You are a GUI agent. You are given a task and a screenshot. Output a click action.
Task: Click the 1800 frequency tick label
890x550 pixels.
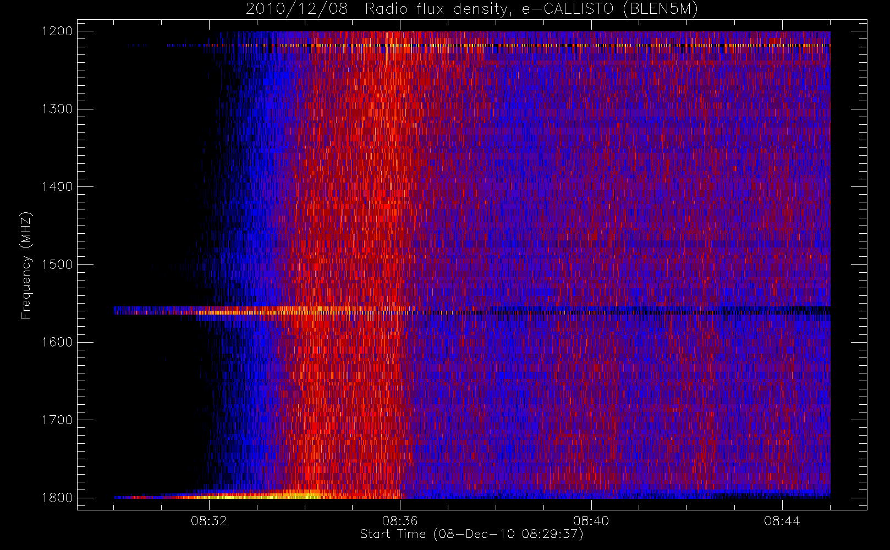coord(57,498)
